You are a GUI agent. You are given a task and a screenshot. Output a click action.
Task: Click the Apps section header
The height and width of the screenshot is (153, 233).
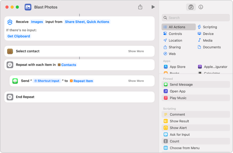click(x=167, y=61)
